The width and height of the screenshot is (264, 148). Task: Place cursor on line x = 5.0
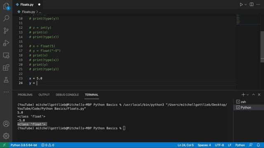point(36,79)
